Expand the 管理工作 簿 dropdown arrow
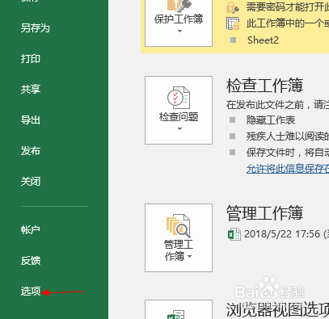The image size is (329, 319). click(190, 256)
